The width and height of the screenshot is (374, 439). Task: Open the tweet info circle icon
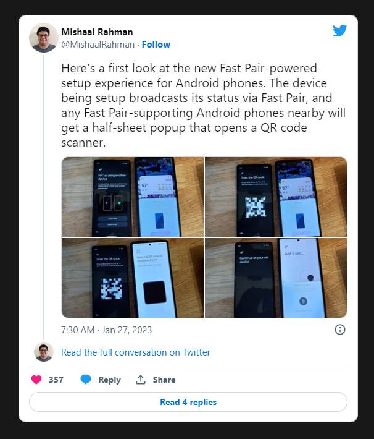339,330
